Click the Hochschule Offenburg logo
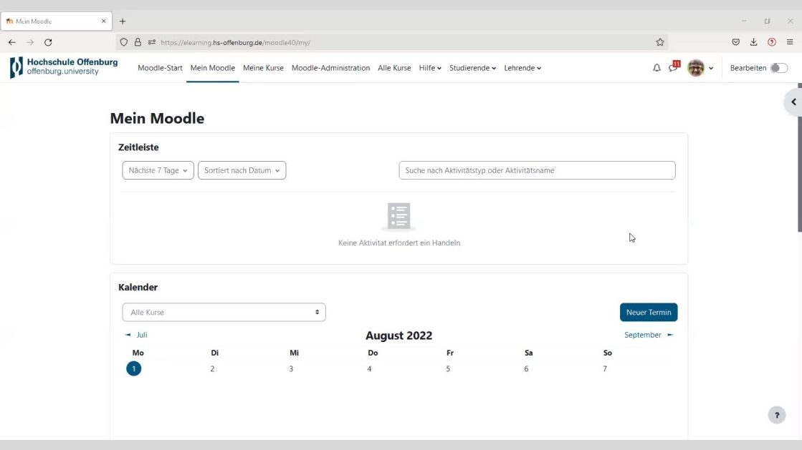Viewport: 802px width, 450px height. (64, 67)
